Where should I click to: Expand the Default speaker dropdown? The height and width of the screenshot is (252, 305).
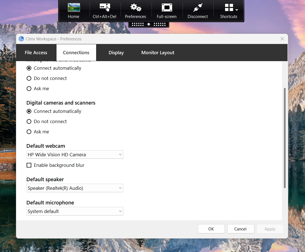(x=75, y=188)
